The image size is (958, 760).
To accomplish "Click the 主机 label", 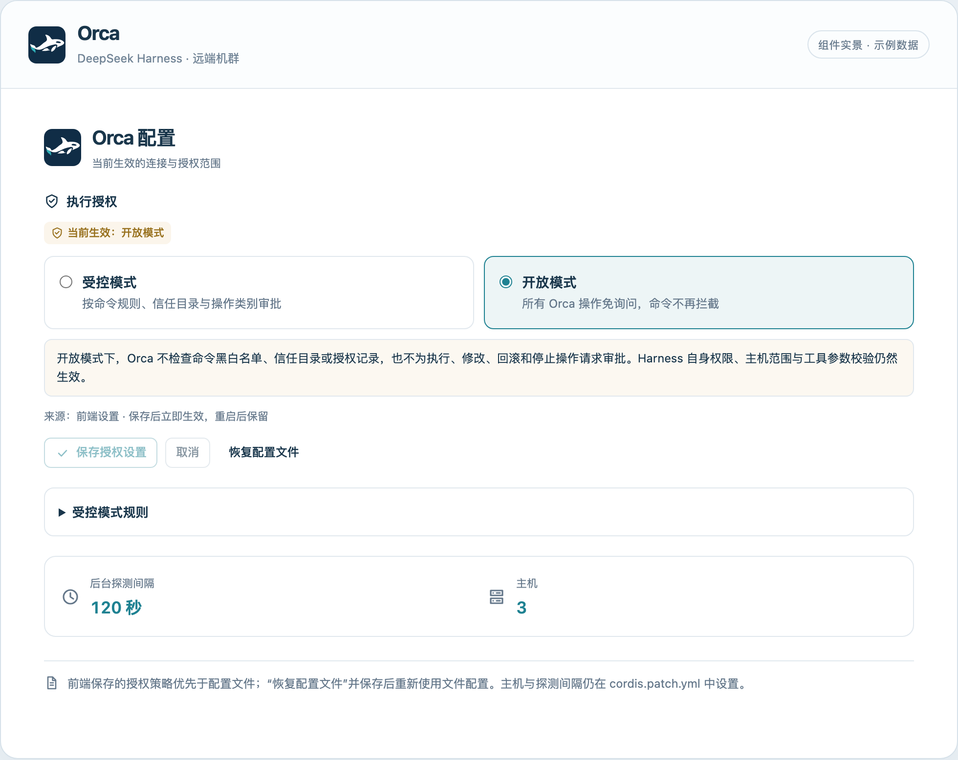I will (527, 583).
